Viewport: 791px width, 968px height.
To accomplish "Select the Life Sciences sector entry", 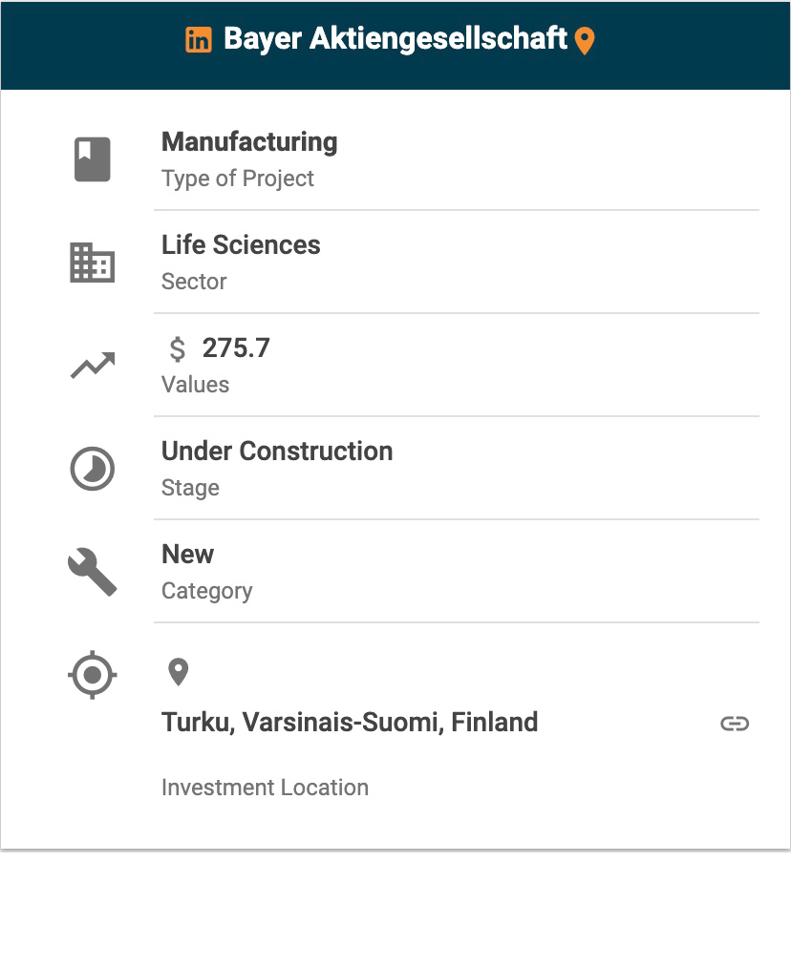I will point(241,245).
